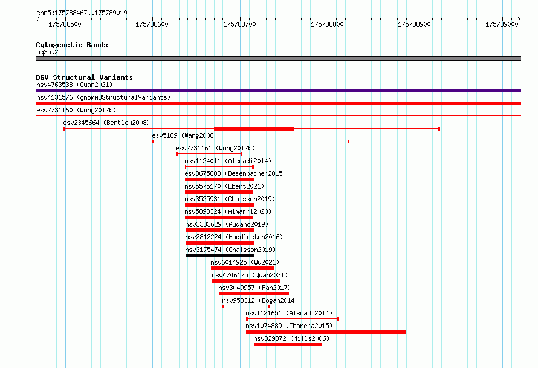538x368 pixels.
Task: Open nsv5898324 (Almarri2020) variant label
Action: (x=228, y=211)
